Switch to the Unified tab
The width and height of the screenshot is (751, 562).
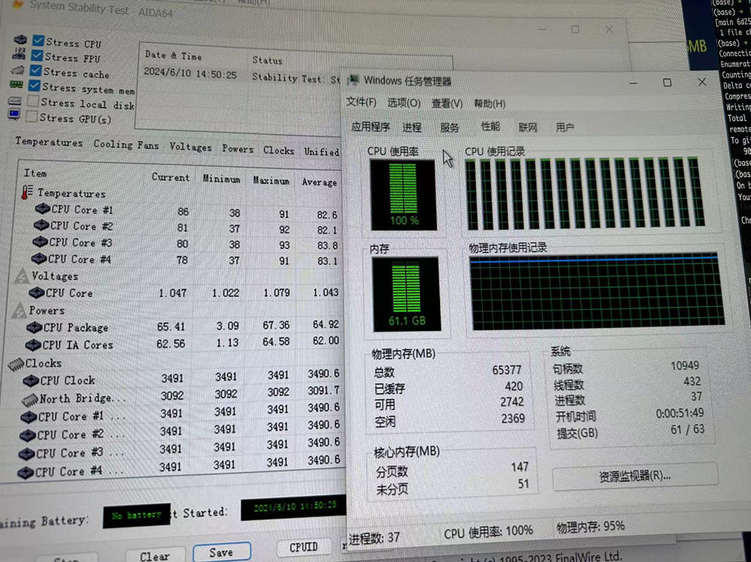pyautogui.click(x=321, y=152)
